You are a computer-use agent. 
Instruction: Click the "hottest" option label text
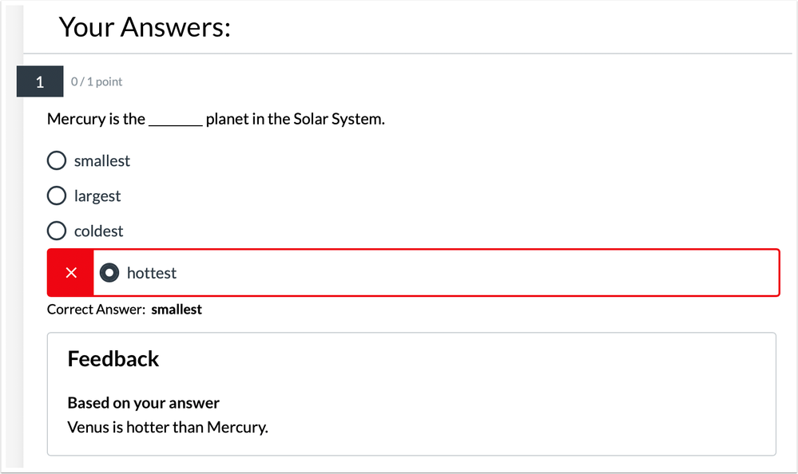tap(152, 273)
